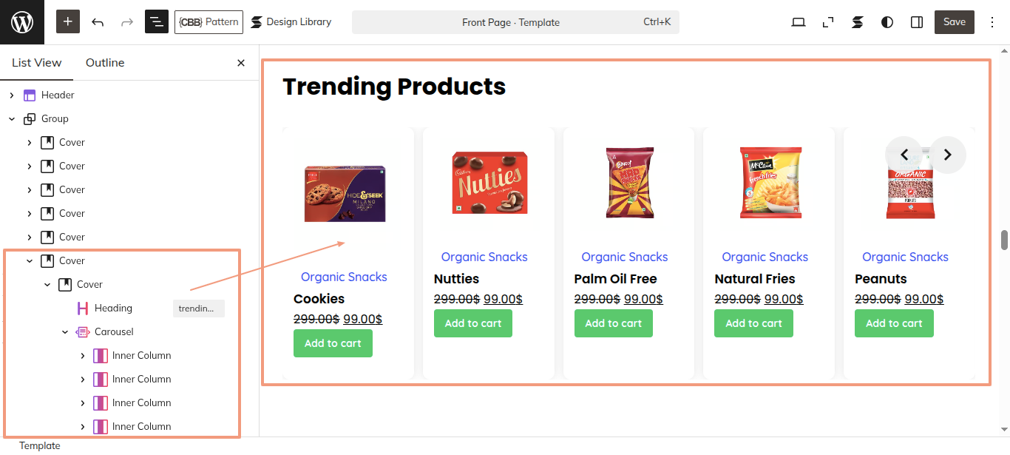Open the three-dots options menu

992,22
